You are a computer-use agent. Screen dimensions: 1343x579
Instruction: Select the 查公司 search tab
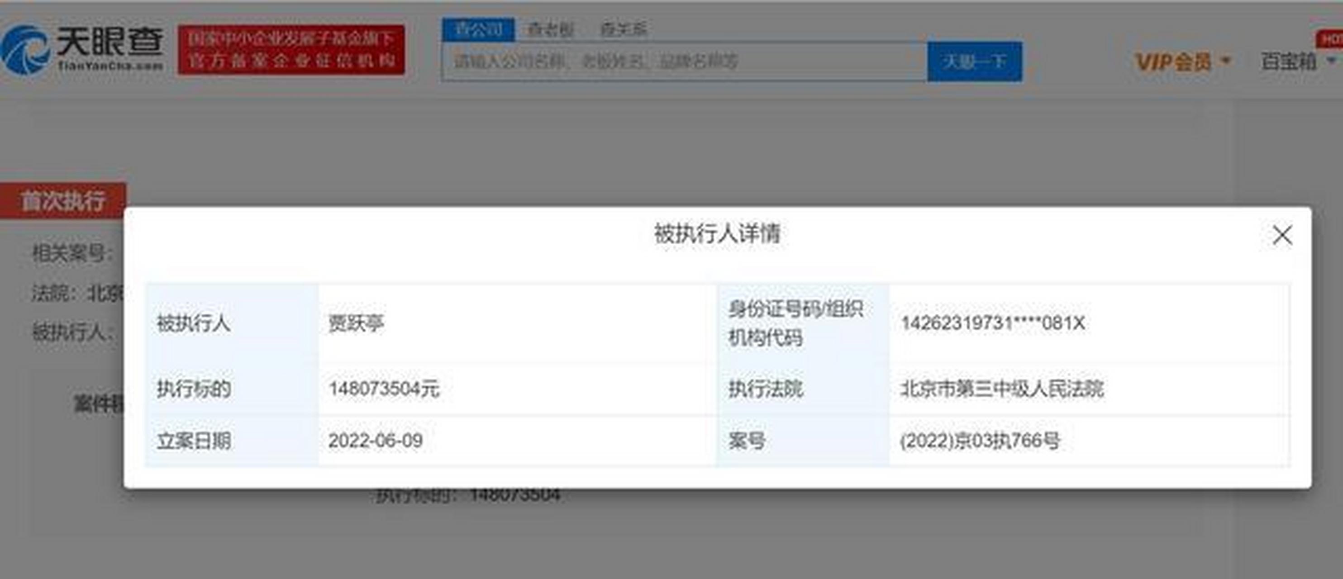coord(479,29)
